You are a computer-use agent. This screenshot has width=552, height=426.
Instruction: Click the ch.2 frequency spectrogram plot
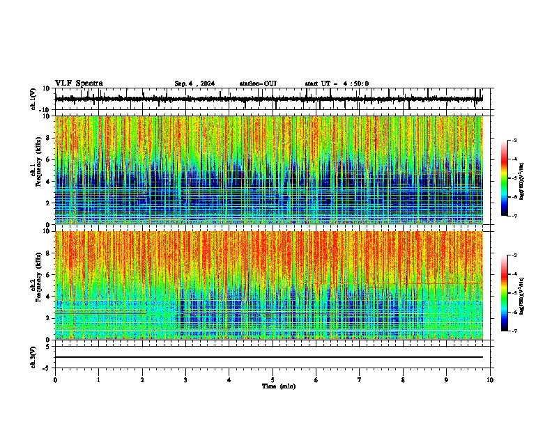pyautogui.click(x=269, y=285)
